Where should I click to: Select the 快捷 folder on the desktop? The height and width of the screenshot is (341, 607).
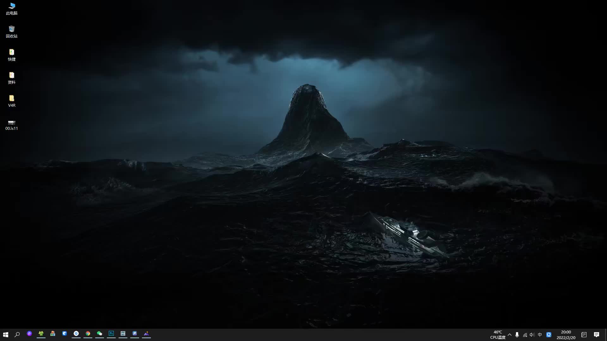[x=12, y=55]
